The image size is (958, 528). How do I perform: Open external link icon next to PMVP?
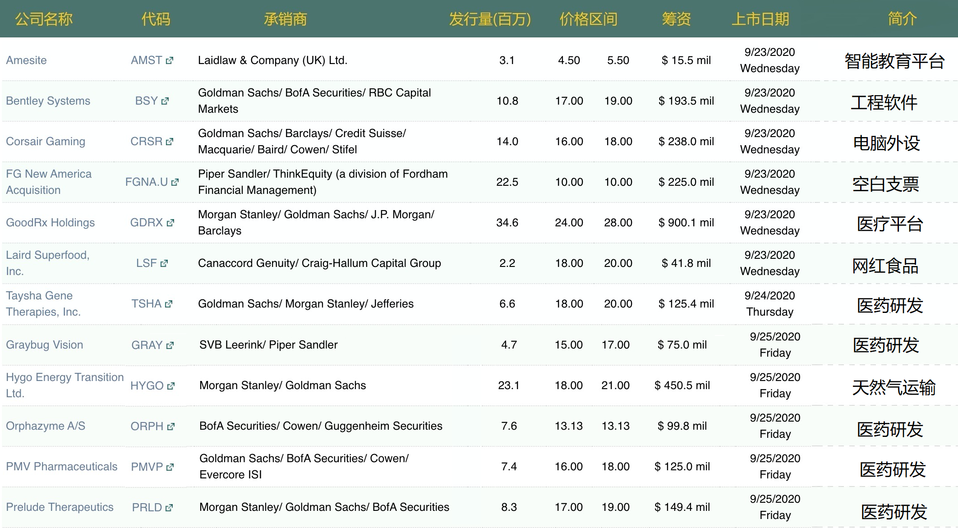(x=170, y=467)
